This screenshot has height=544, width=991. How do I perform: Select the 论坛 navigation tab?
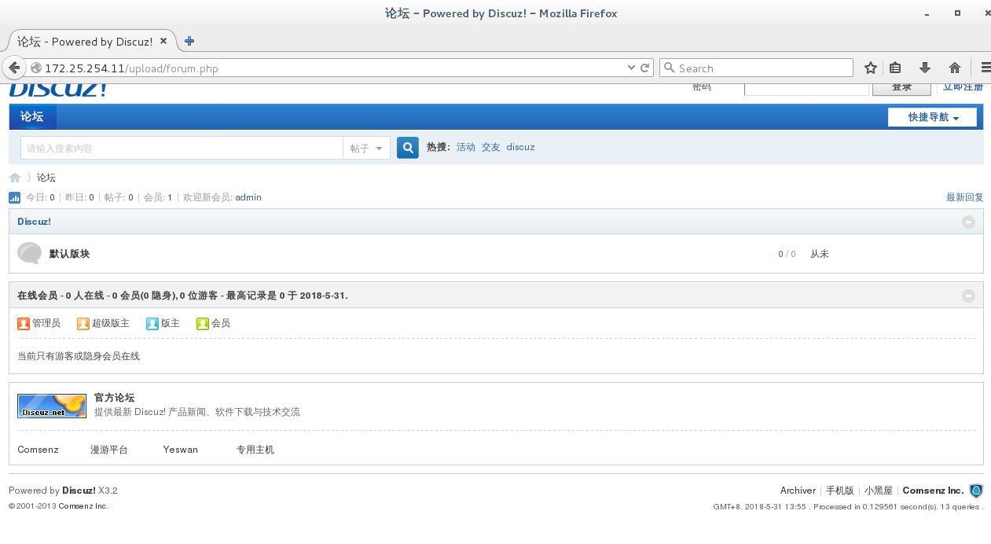[x=32, y=116]
